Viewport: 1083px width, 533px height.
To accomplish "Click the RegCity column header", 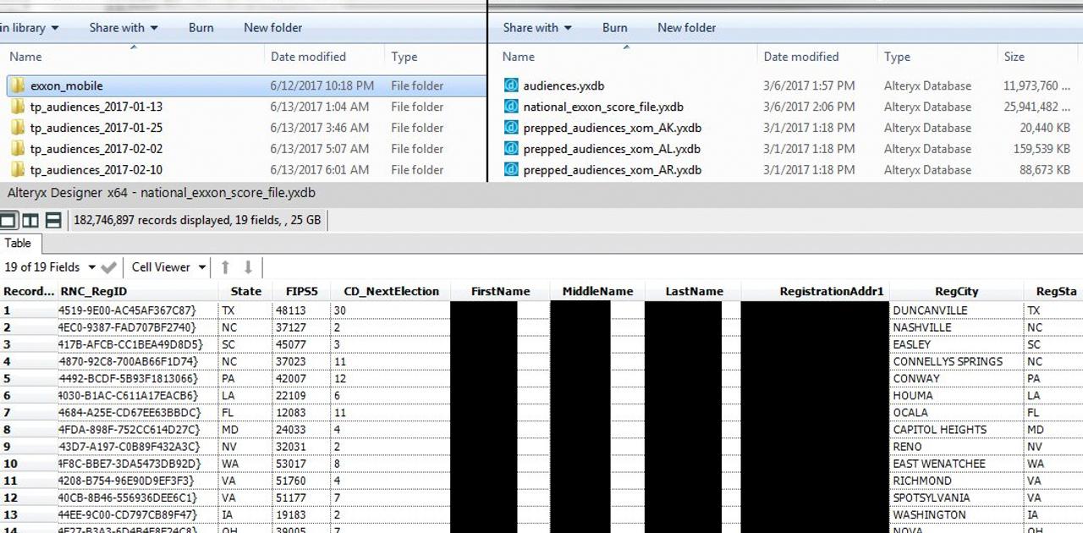I will click(x=956, y=292).
